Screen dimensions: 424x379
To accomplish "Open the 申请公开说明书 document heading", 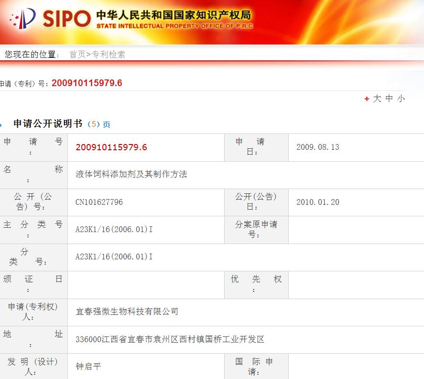I will [48, 124].
